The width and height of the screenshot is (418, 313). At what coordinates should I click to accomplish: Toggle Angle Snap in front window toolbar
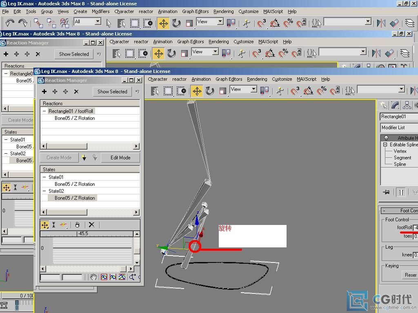[308, 91]
